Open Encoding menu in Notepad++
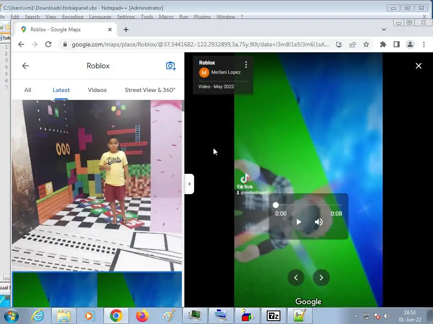Image resolution: width=433 pixels, height=324 pixels. pyautogui.click(x=73, y=17)
